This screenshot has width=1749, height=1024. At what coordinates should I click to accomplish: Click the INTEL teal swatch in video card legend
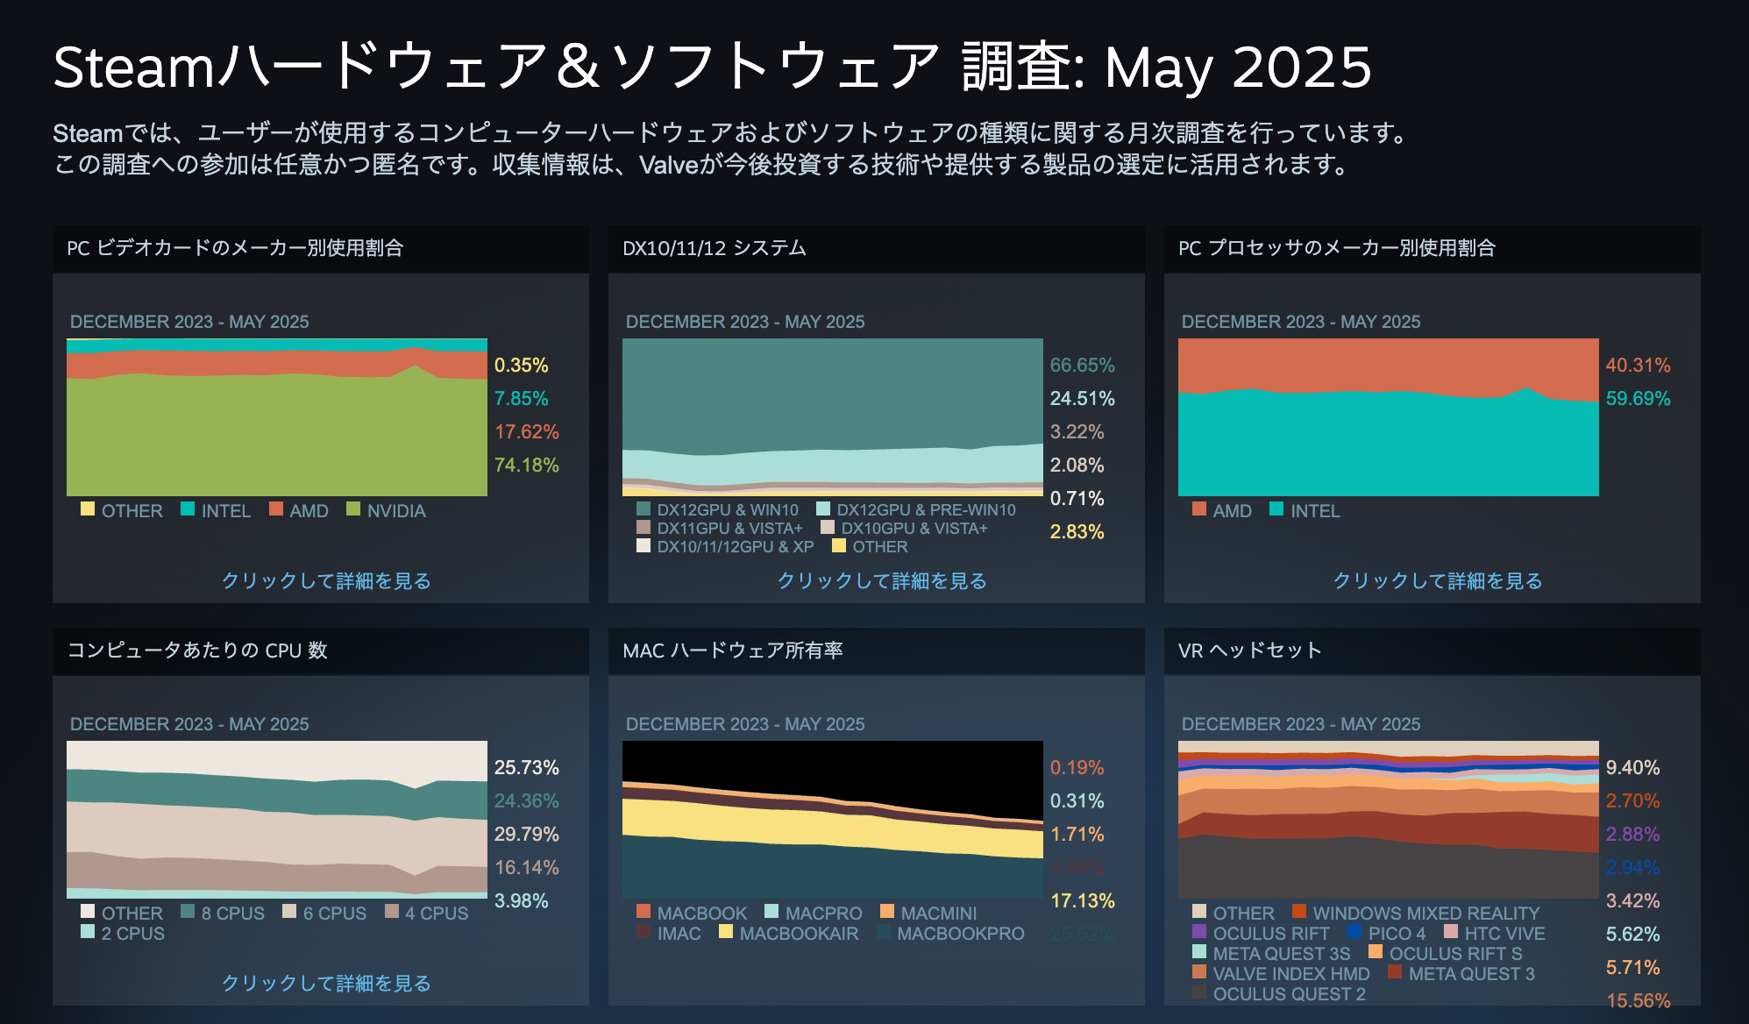188,508
